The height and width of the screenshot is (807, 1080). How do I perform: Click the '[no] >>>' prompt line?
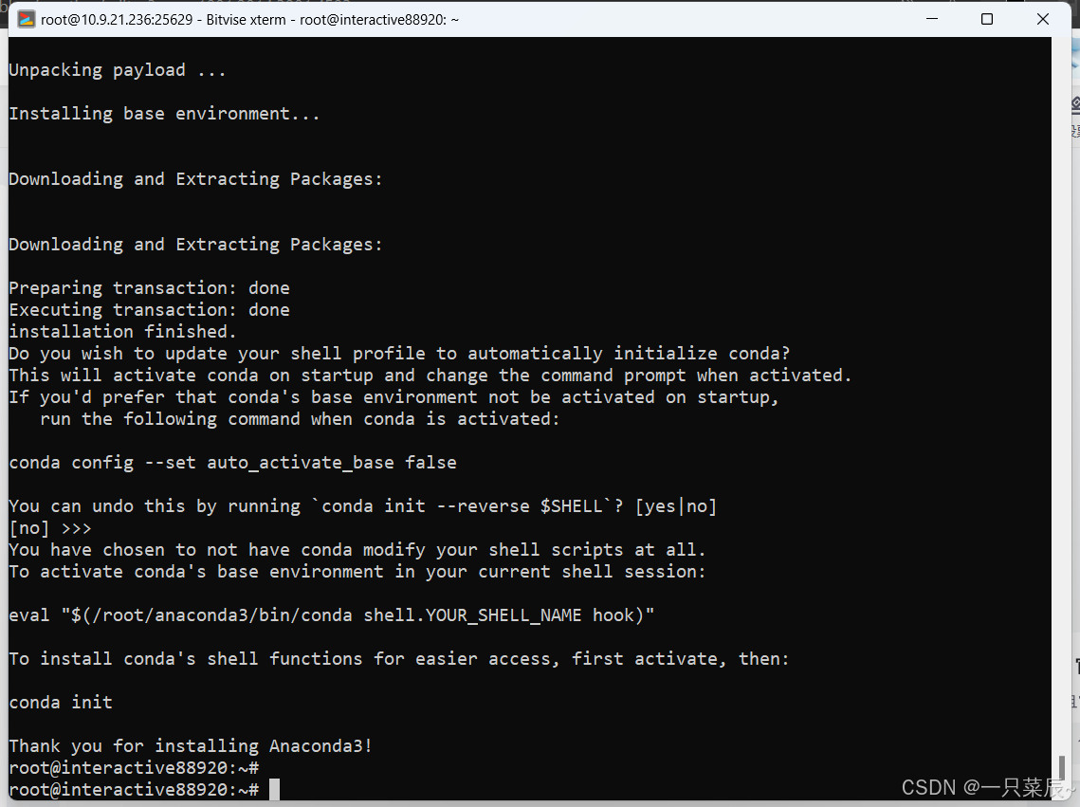tap(49, 528)
